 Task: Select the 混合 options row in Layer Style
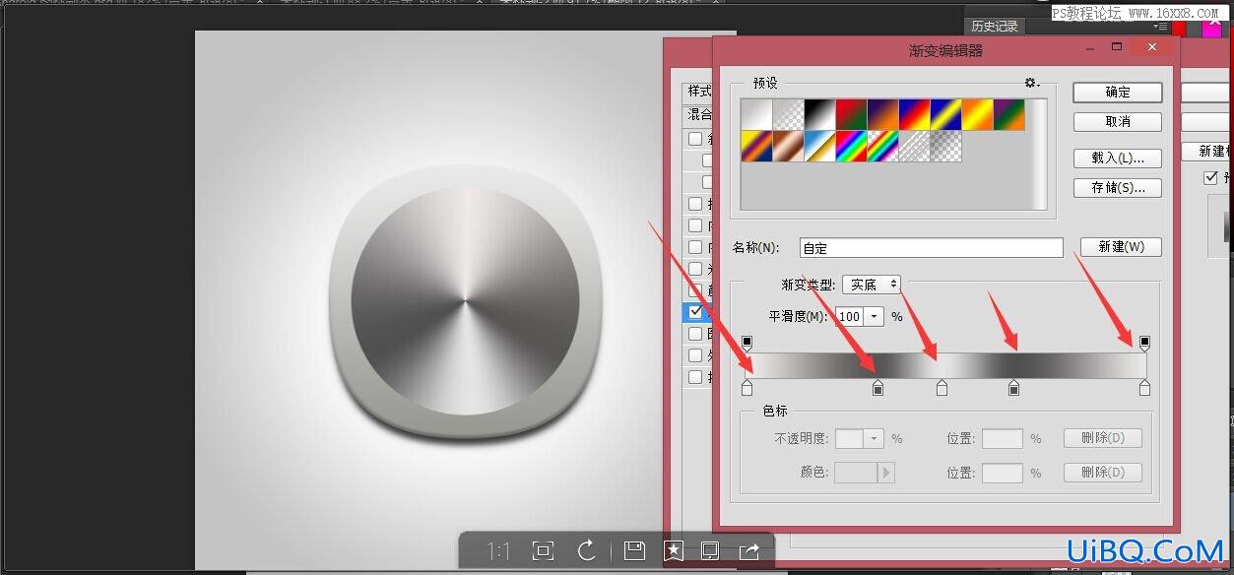click(x=698, y=115)
